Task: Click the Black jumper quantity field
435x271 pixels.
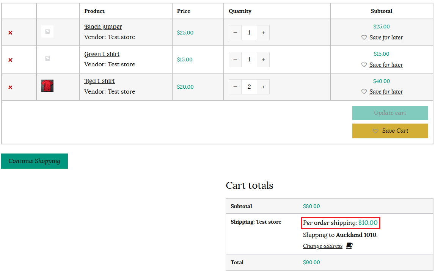Action: point(249,33)
